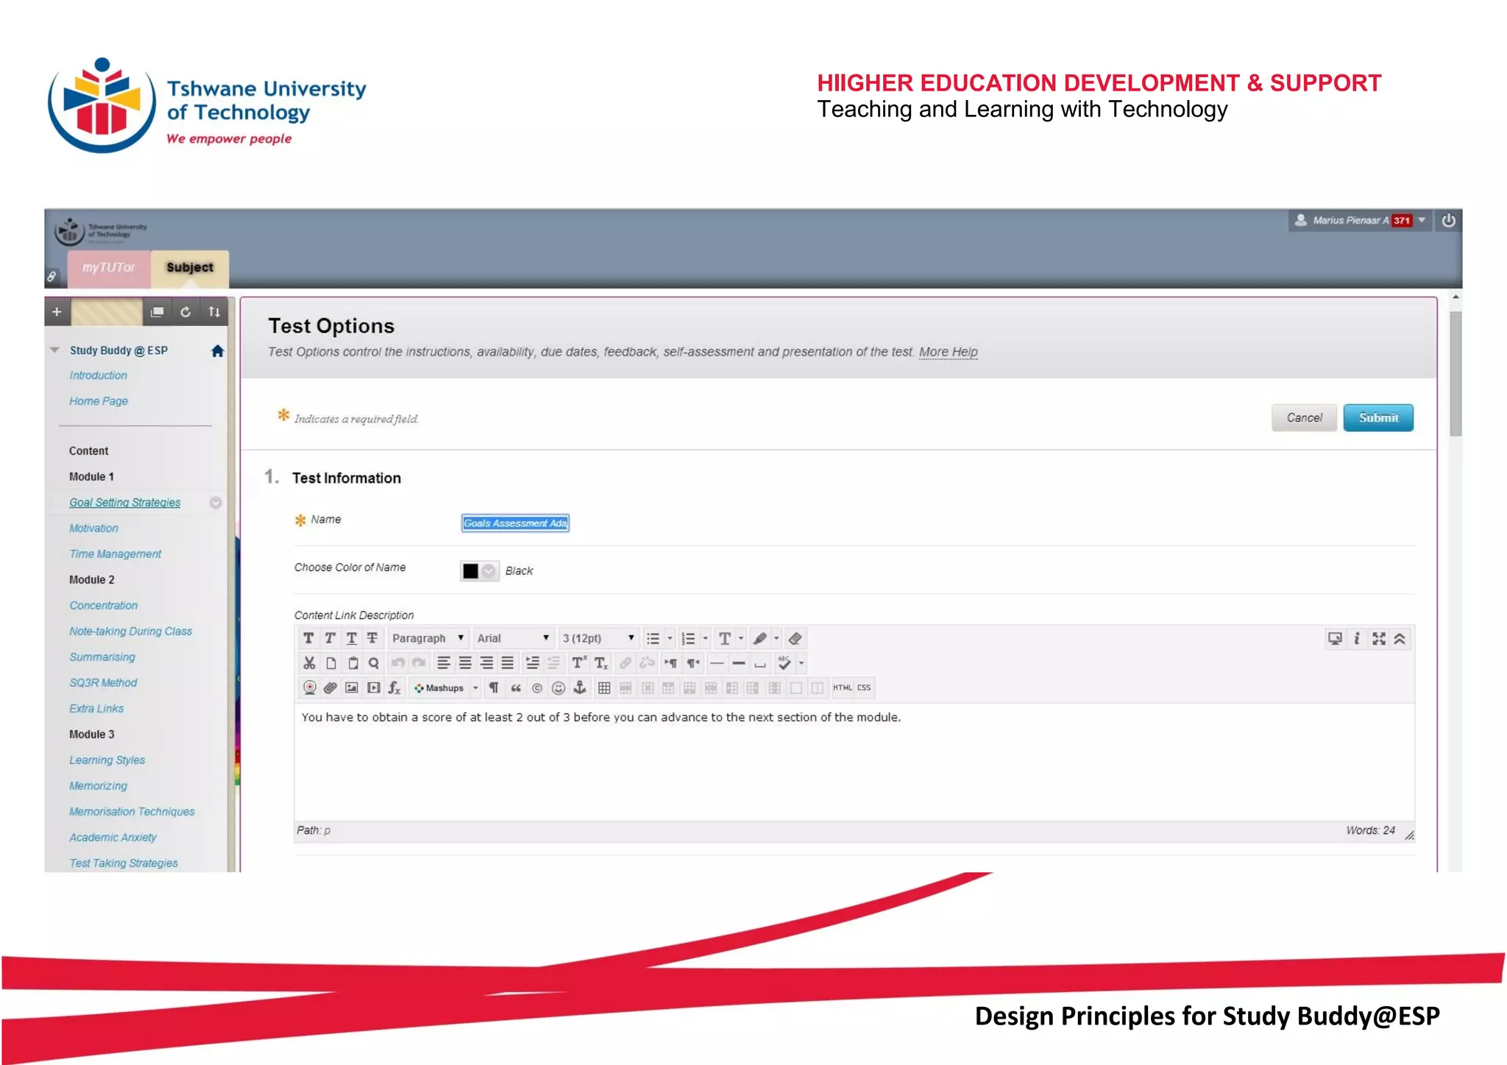
Task: Align text right in the editor
Action: (486, 663)
